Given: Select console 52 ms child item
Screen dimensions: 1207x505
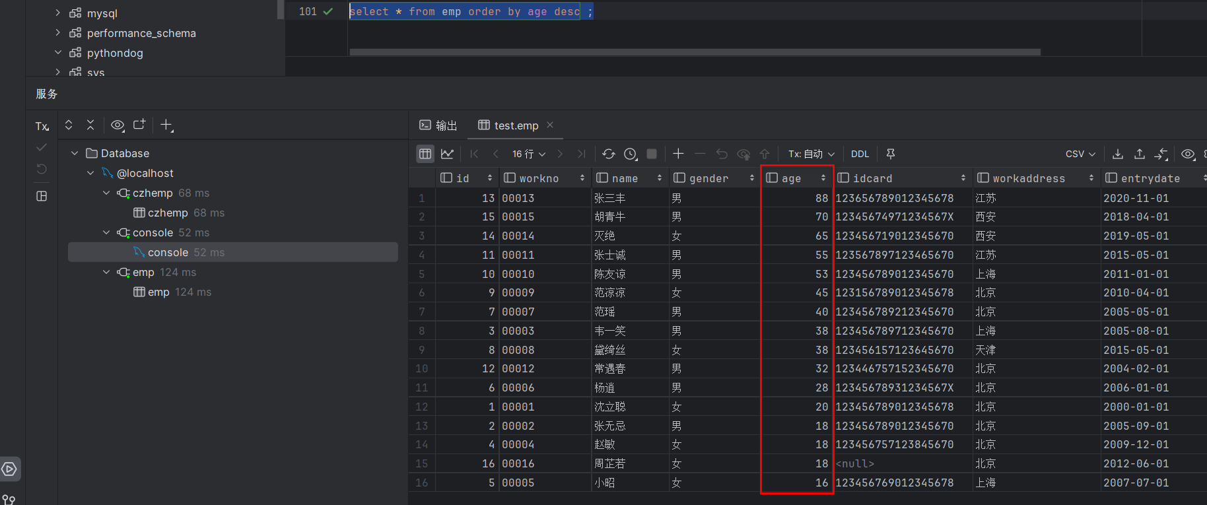Looking at the screenshot, I should 232,252.
